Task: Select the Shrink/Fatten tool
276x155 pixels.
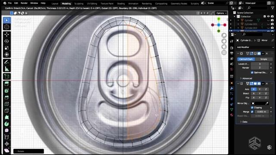Action: [7, 144]
